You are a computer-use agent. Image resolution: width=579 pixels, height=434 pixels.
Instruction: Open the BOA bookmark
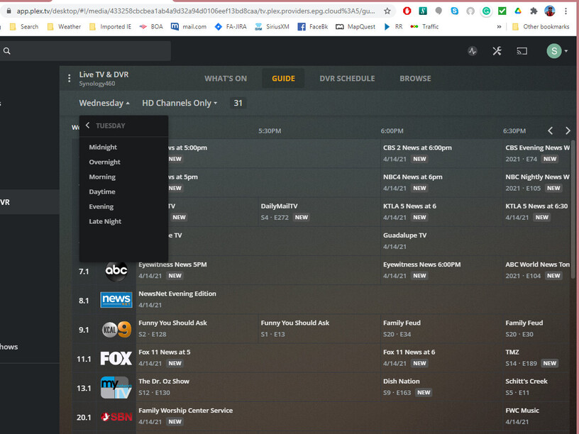[150, 26]
